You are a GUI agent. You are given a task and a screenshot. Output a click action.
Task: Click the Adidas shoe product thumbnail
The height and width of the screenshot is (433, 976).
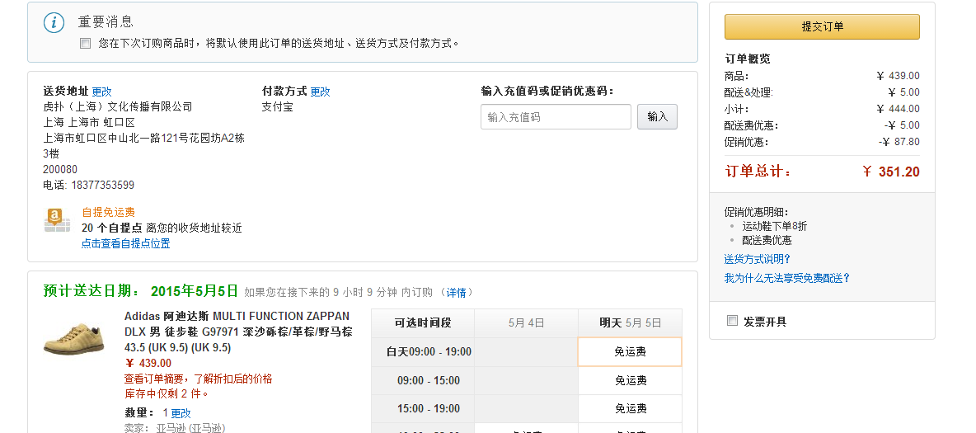coord(73,340)
